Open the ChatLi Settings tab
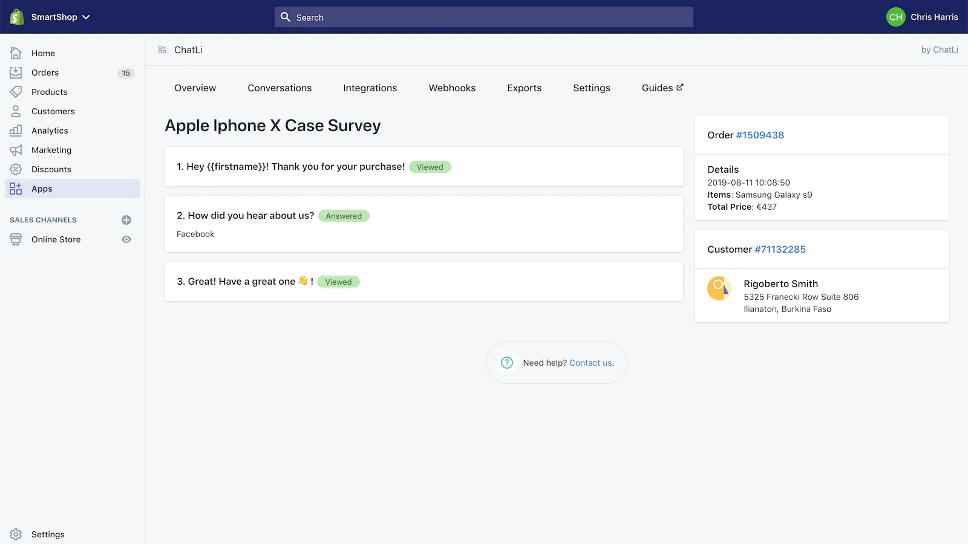 coord(592,88)
